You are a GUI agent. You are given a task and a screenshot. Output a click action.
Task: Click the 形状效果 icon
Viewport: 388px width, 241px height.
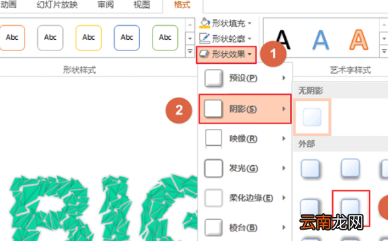click(x=205, y=54)
